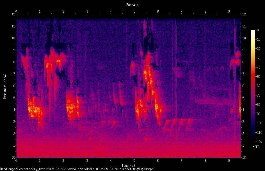Screen dimensions: 265x171
Task: Select the "-80" colorbar label
Action: coord(258,105)
